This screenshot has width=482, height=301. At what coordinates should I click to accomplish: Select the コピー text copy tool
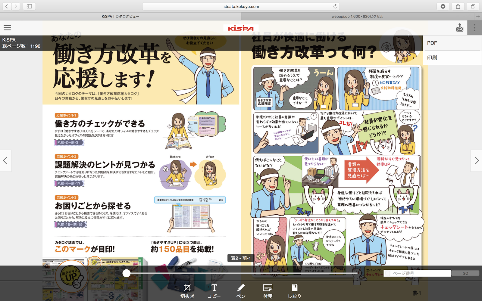(x=214, y=291)
